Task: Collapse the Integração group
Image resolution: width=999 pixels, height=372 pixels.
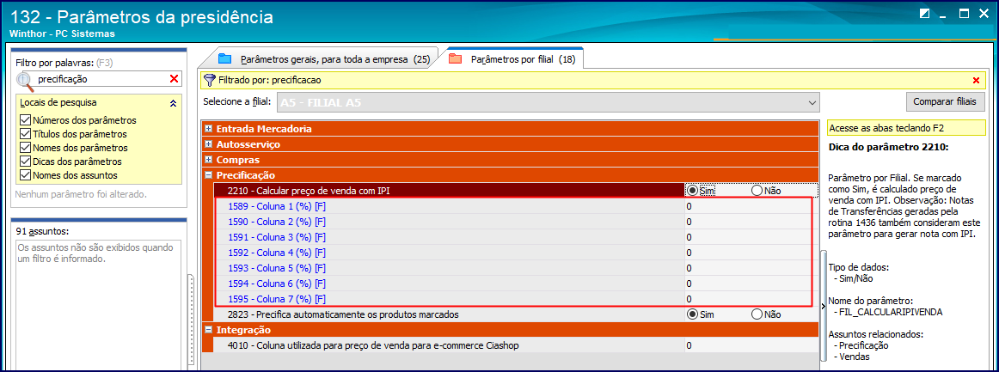Action: click(208, 330)
